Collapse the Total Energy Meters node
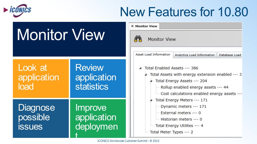 click(x=151, y=100)
